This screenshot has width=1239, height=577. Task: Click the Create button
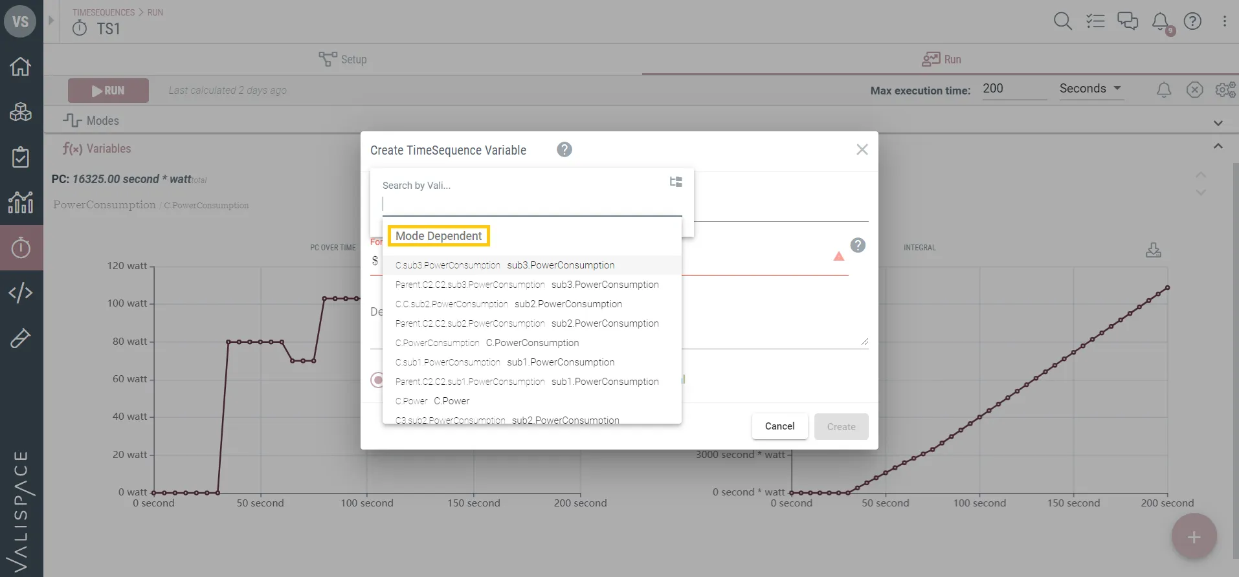(x=842, y=427)
